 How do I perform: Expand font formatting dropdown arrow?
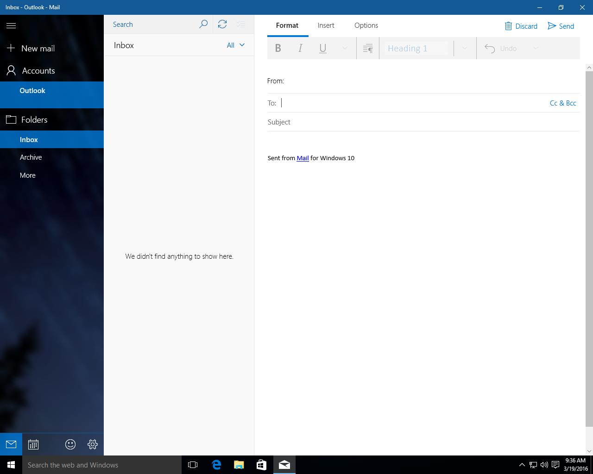[345, 48]
